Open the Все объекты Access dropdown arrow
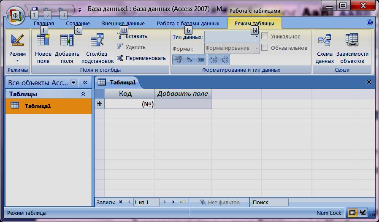The width and height of the screenshot is (379, 222). [73, 82]
